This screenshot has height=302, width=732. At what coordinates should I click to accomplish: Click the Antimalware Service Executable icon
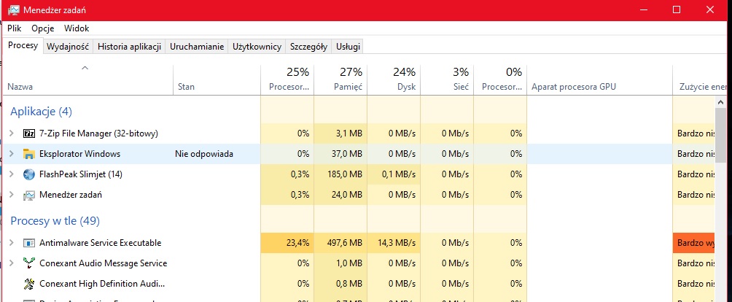tap(29, 243)
